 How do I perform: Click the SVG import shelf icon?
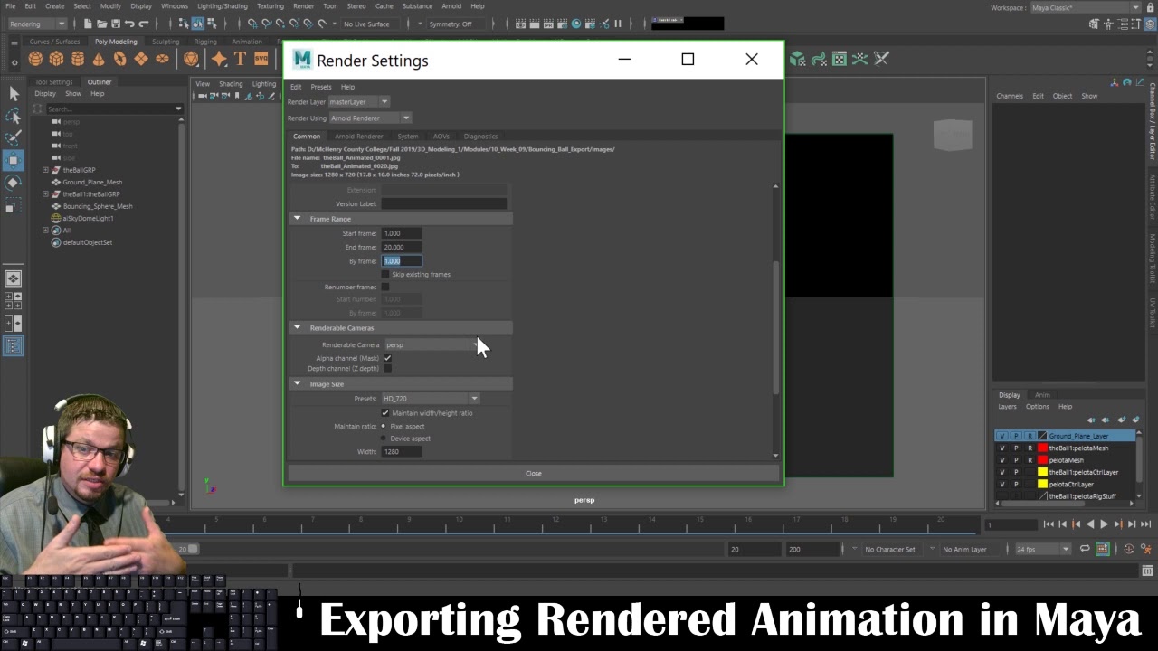pos(261,59)
